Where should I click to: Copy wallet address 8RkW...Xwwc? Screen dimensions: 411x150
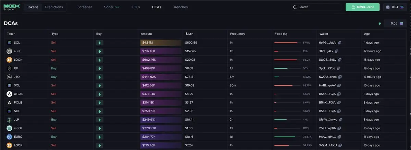pos(340,120)
